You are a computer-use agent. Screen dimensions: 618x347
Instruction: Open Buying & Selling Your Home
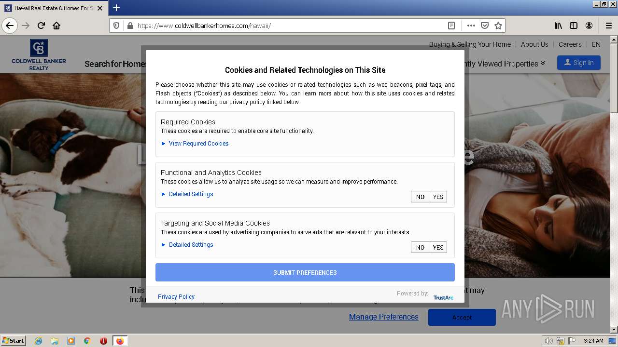tap(470, 44)
